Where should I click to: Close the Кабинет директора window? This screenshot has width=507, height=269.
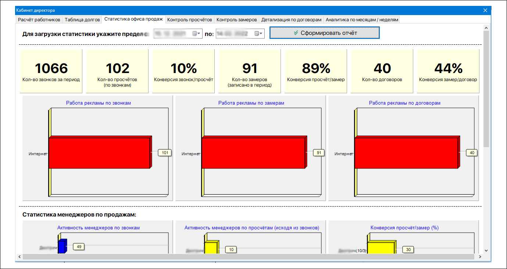point(485,10)
